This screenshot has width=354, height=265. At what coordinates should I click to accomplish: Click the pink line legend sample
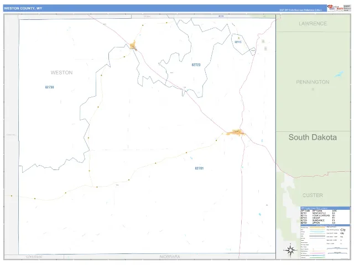pyautogui.click(x=317, y=253)
